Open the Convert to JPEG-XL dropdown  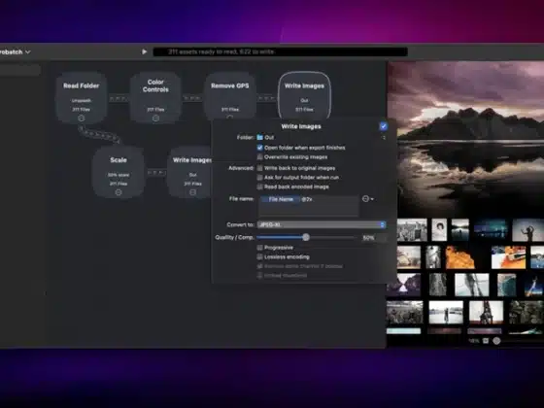click(x=322, y=224)
